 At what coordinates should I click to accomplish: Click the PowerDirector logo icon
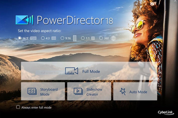[24, 20]
